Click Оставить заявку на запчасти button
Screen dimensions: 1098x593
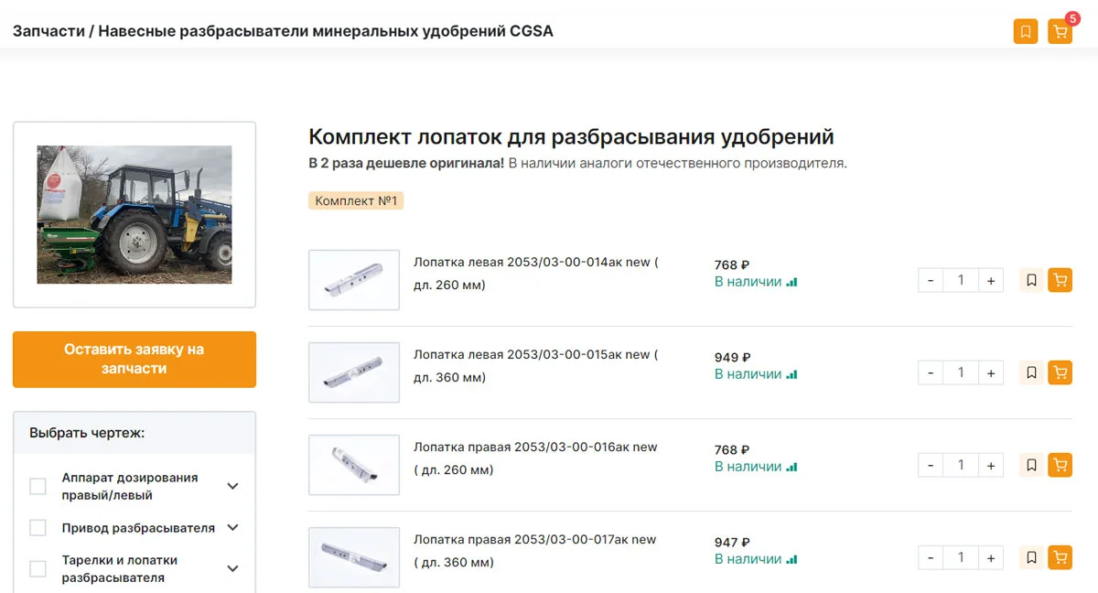(135, 359)
